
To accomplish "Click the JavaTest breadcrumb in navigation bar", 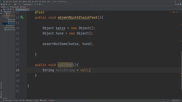I will pyautogui.click(x=3, y=7).
